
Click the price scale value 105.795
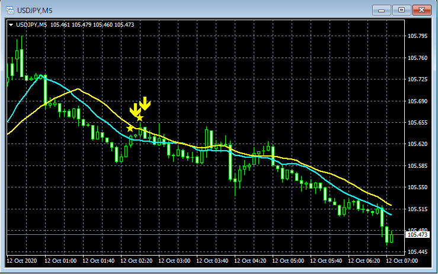tap(418, 36)
